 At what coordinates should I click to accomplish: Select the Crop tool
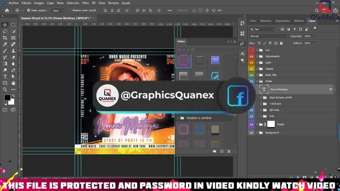[x=5, y=38]
